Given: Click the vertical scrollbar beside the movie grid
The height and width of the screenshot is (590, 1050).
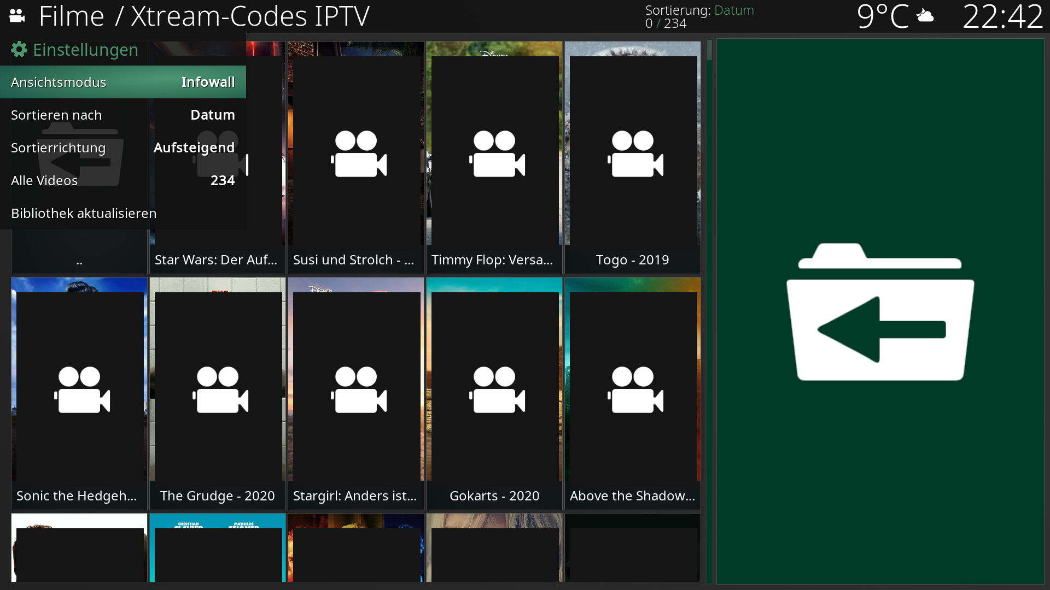Looking at the screenshot, I should [709, 311].
